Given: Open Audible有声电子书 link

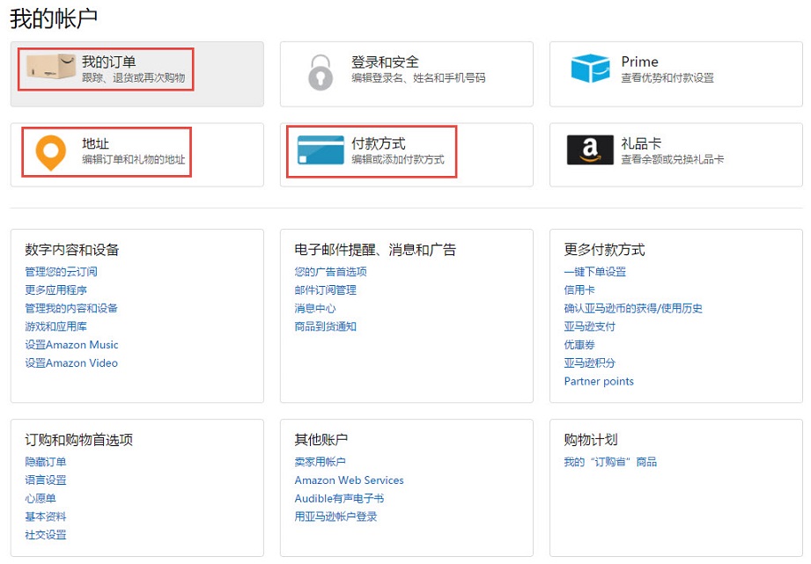Looking at the screenshot, I should click(339, 498).
